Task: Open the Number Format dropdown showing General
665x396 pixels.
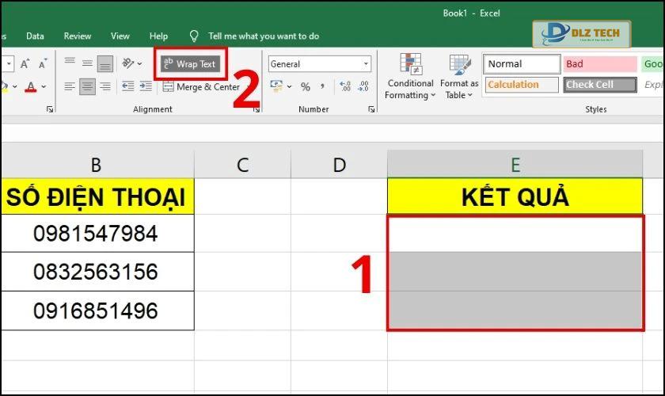Action: (x=320, y=64)
